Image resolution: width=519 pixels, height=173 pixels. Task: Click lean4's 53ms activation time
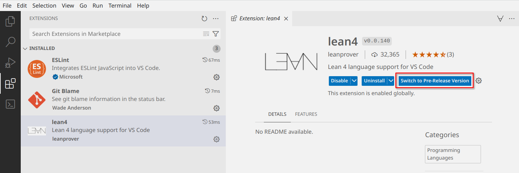[x=211, y=122]
